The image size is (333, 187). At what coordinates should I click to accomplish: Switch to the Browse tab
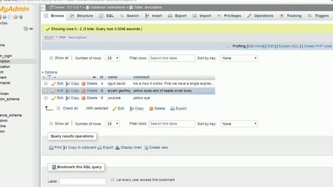[54, 16]
